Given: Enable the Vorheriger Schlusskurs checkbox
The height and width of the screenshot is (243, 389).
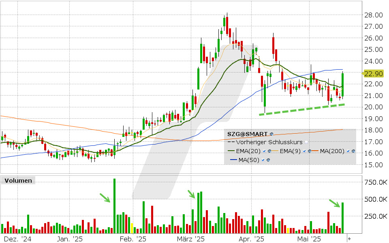Looking at the screenshot, I should (x=306, y=142).
